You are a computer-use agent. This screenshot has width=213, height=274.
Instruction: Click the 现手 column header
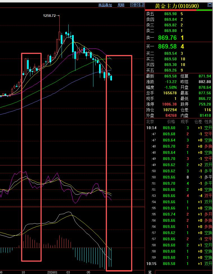pyautogui.click(x=185, y=122)
